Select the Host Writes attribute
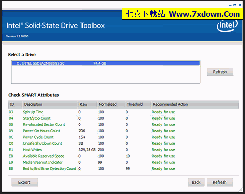 tap(32, 150)
